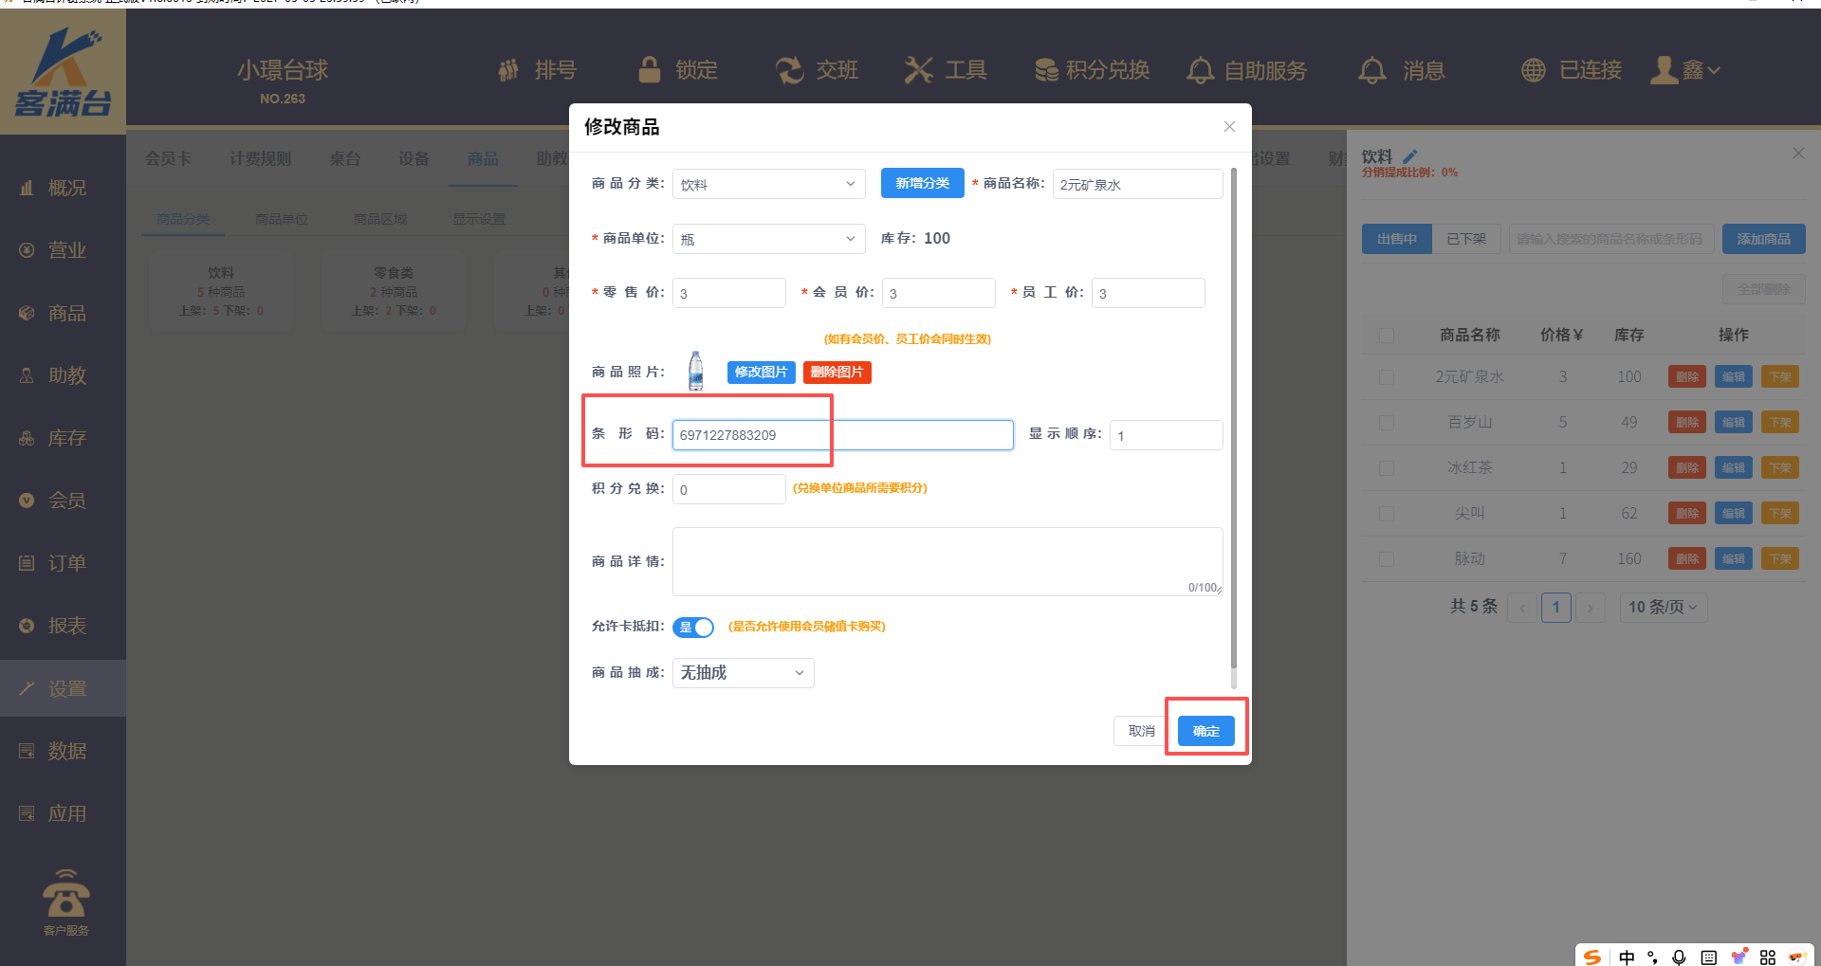The image size is (1821, 966).
Task: Click the 确定 confirm button
Action: 1205,731
